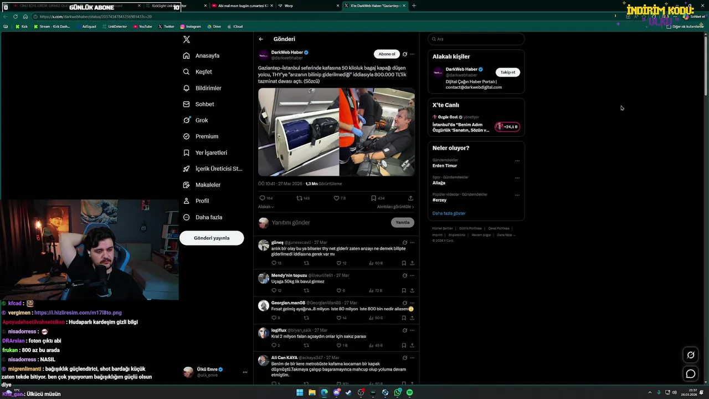
Task: Click Takip et for DarkWeb Haber
Action: (x=508, y=72)
